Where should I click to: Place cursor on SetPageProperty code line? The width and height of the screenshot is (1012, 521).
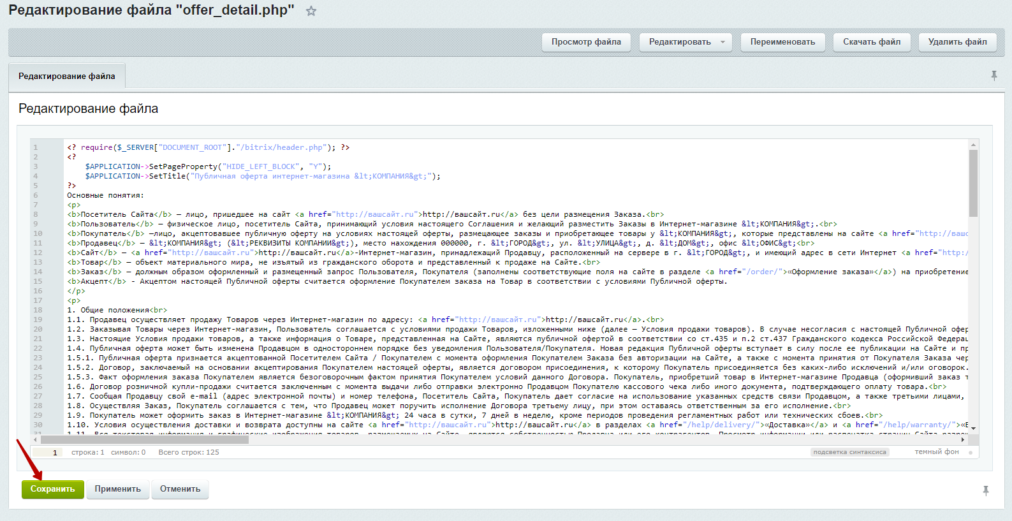click(209, 166)
